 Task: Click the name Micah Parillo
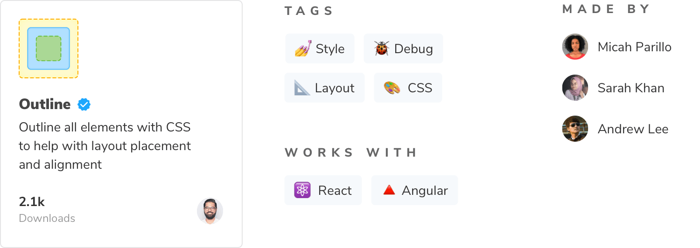pos(634,47)
